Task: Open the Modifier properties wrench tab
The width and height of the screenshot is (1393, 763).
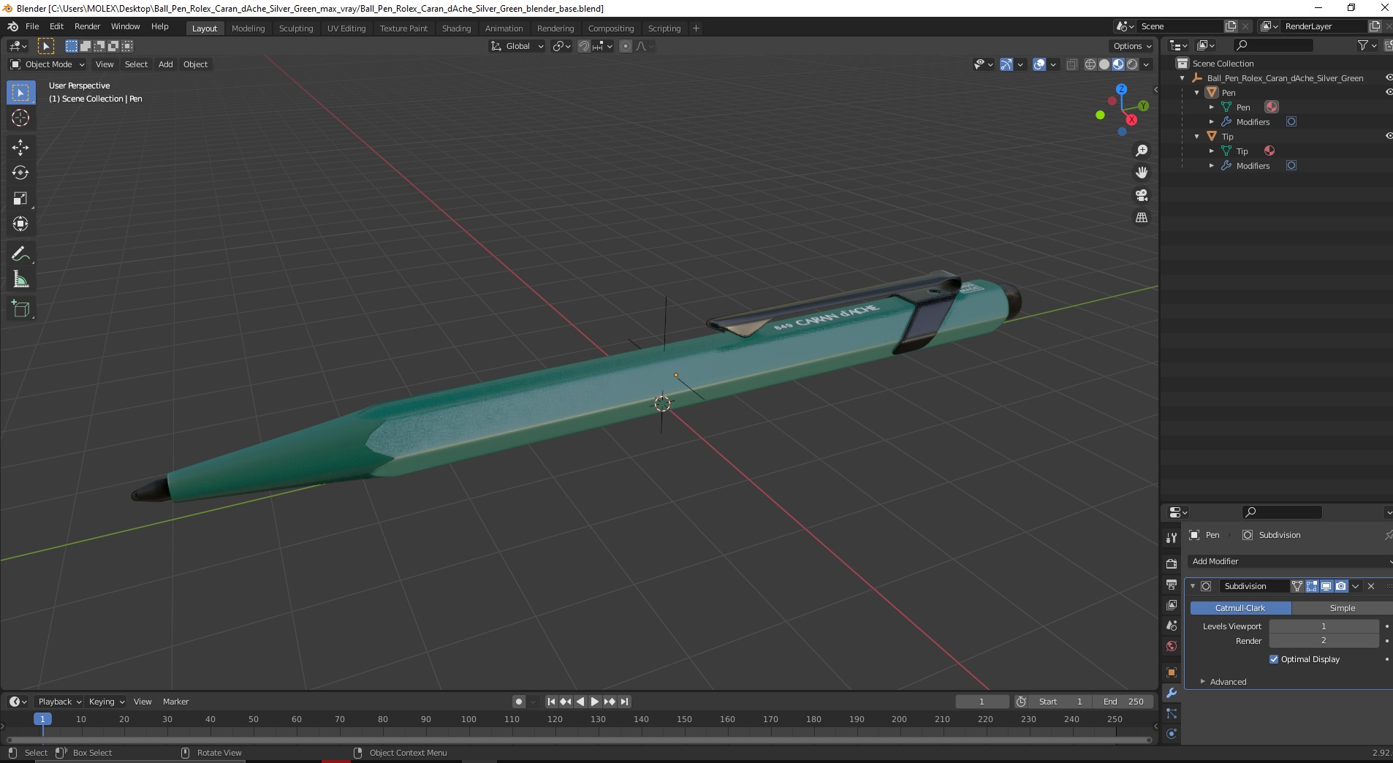Action: point(1172,693)
